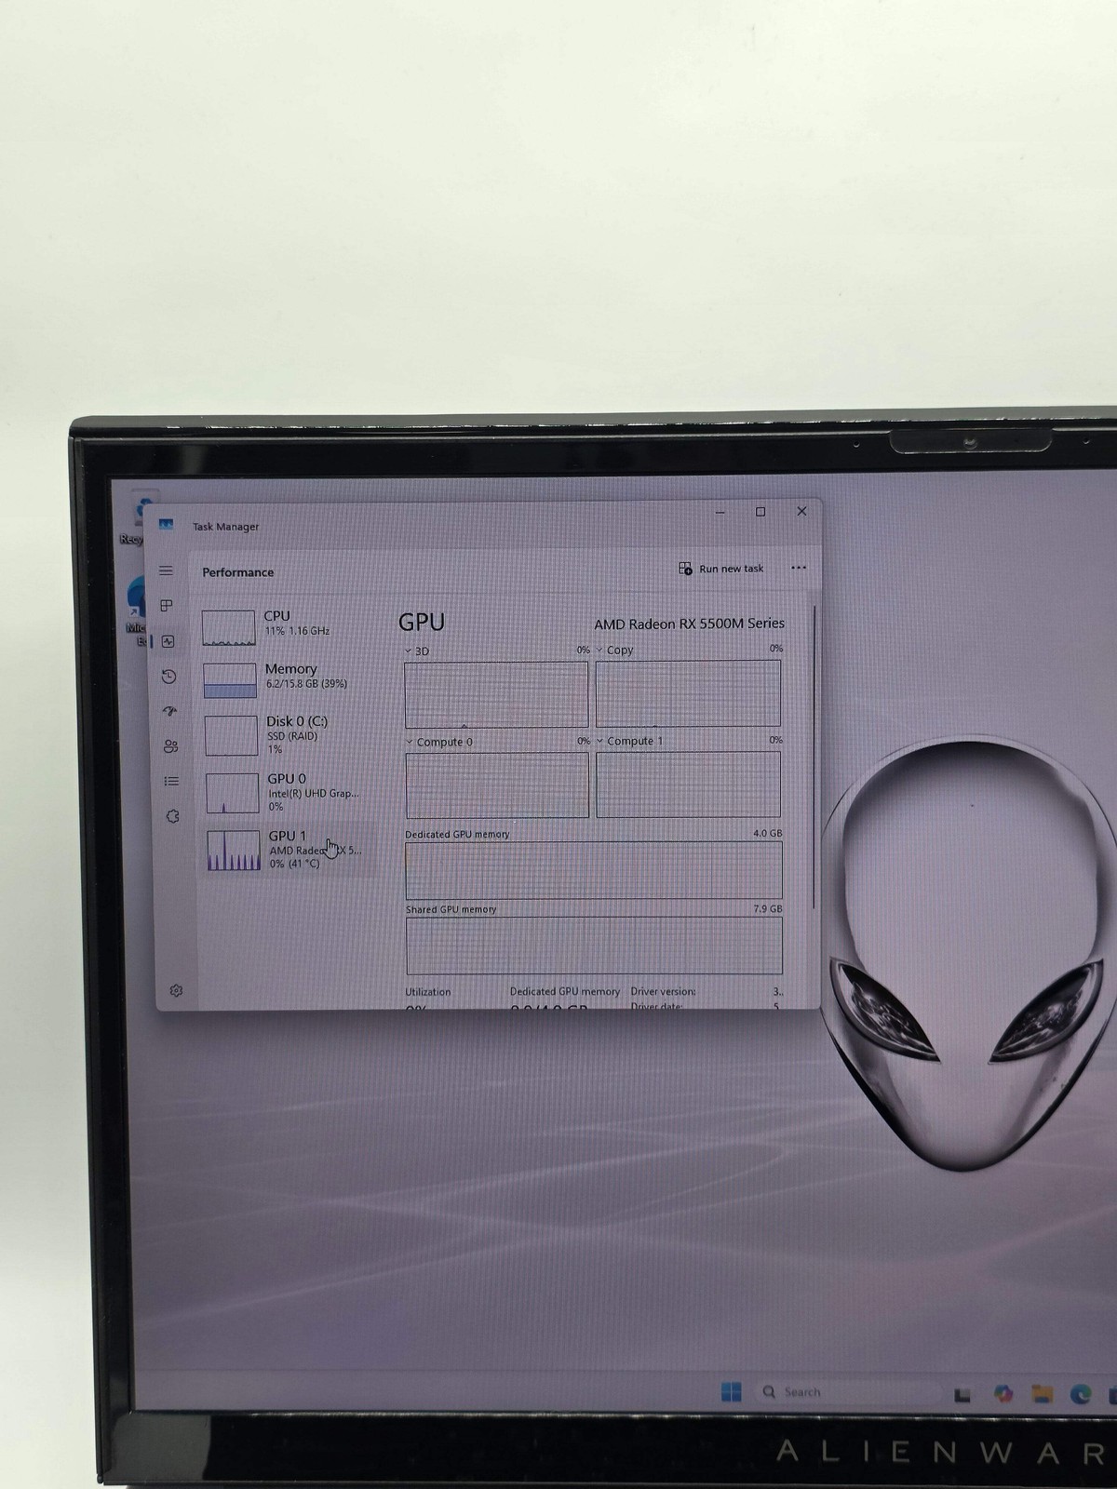Open the Copy engine graph dropdown
The width and height of the screenshot is (1117, 1489).
pos(614,651)
